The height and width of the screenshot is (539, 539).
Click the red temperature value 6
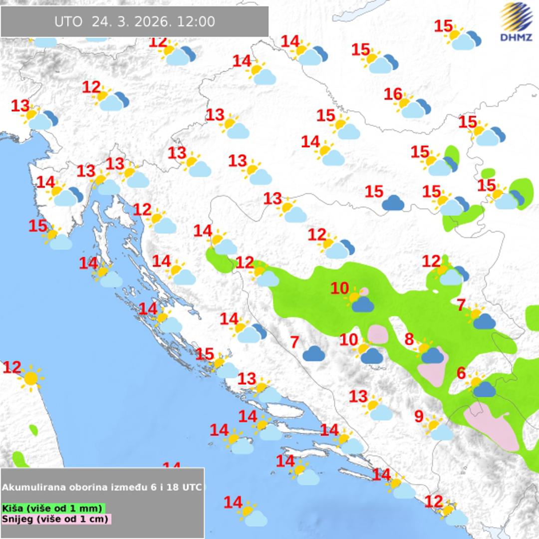pos(461,373)
